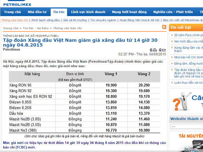Go to Nhà đầu tư menu
Viewport: 203px width, 152px height.
tap(37, 12)
